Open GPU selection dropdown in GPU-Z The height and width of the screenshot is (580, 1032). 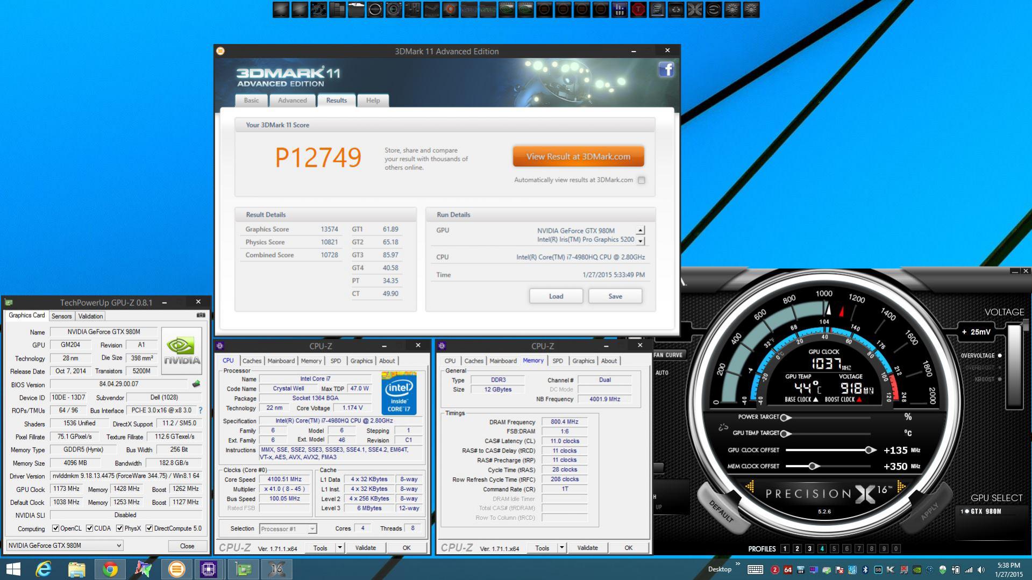(65, 545)
